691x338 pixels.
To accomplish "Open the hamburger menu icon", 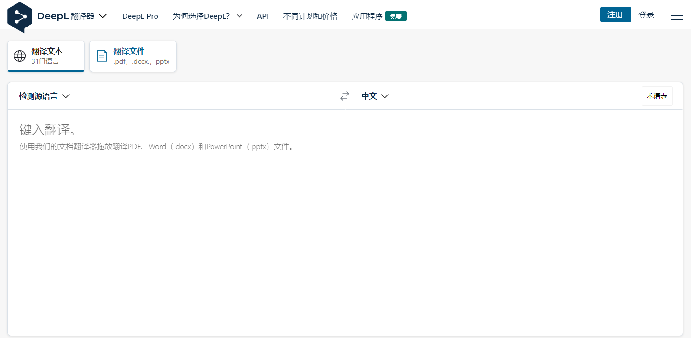I will coord(677,16).
